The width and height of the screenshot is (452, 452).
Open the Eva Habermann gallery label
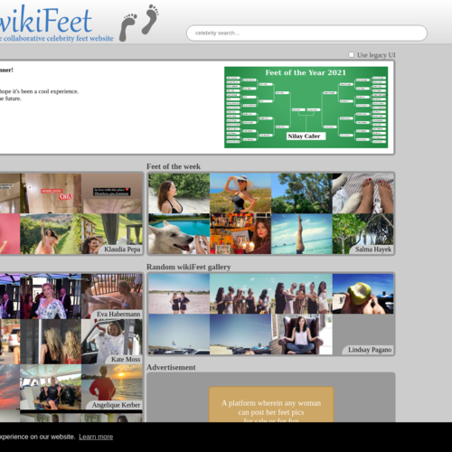118,314
